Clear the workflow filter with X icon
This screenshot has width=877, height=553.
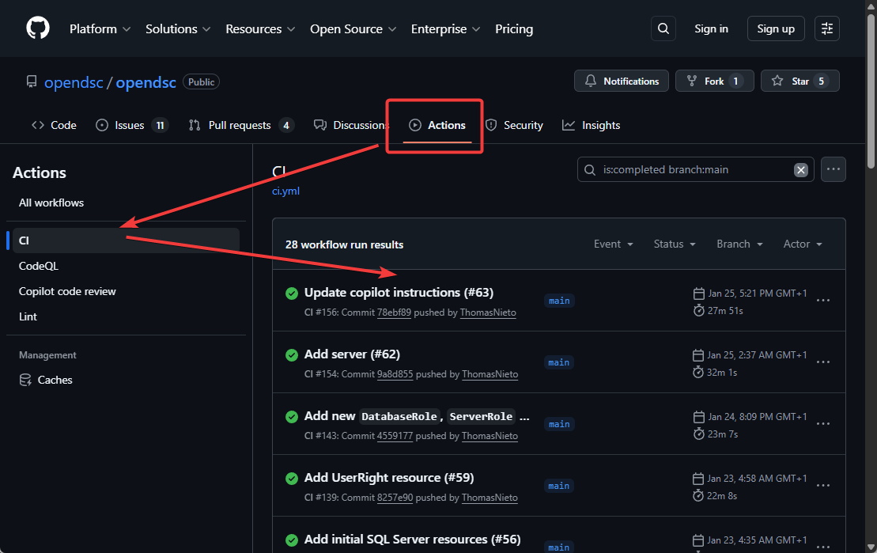[x=800, y=170]
